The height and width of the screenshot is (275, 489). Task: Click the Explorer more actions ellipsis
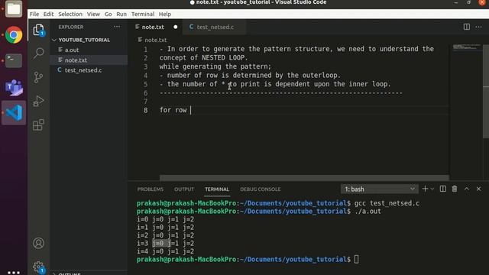tap(117, 27)
